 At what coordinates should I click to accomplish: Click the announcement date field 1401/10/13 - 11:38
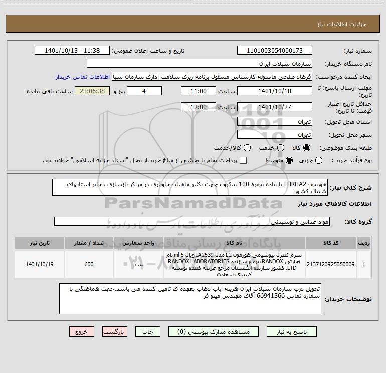[x=72, y=50]
